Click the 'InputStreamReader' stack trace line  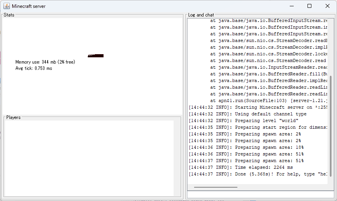268,67
